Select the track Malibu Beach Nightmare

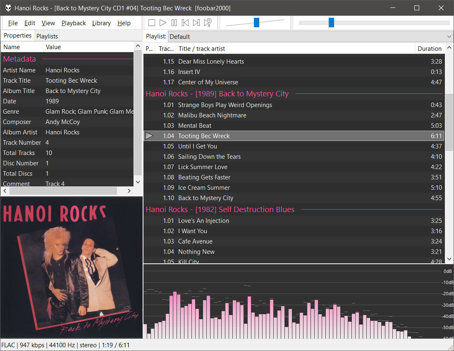click(212, 115)
